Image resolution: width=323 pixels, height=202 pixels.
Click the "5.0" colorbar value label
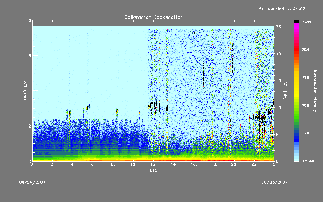tap(306, 133)
